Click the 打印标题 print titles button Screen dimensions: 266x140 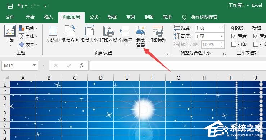(158, 34)
